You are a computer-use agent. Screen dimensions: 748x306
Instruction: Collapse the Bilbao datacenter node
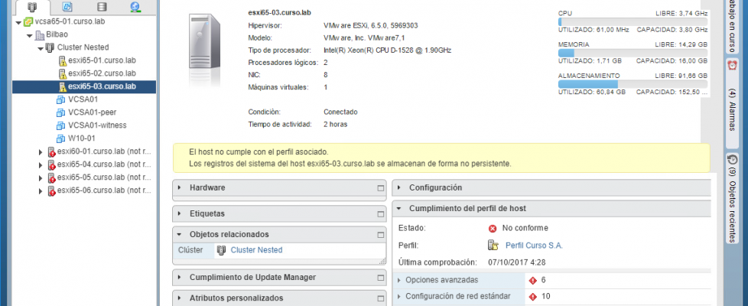pyautogui.click(x=30, y=35)
